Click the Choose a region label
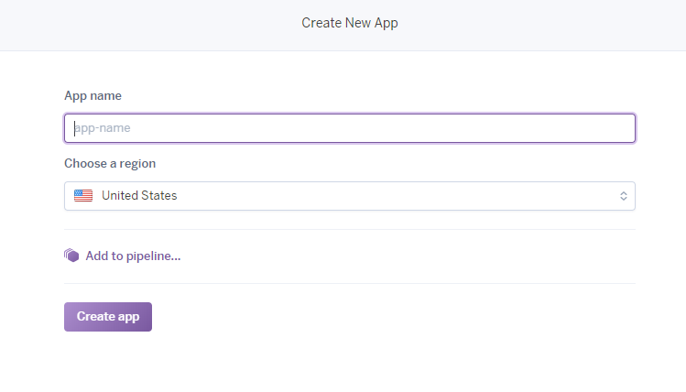686x392 pixels. click(x=110, y=163)
